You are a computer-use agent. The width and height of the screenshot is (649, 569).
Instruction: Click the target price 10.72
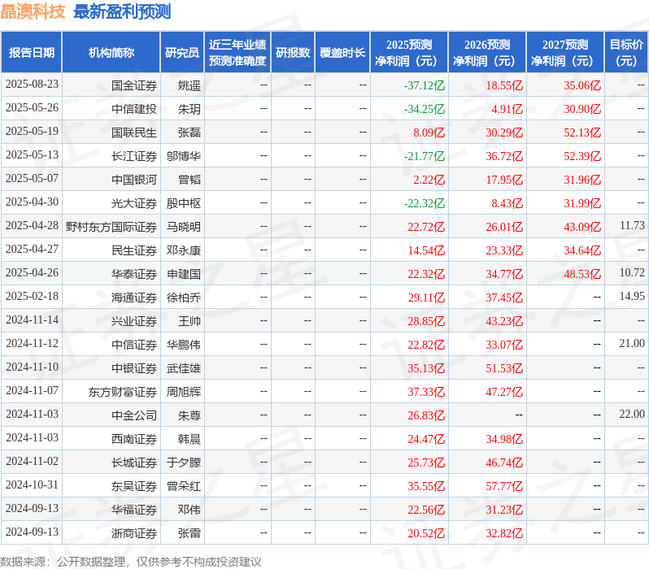[x=632, y=272]
